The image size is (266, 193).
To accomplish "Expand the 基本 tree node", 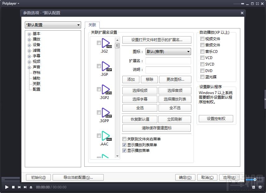I will tap(28, 33).
